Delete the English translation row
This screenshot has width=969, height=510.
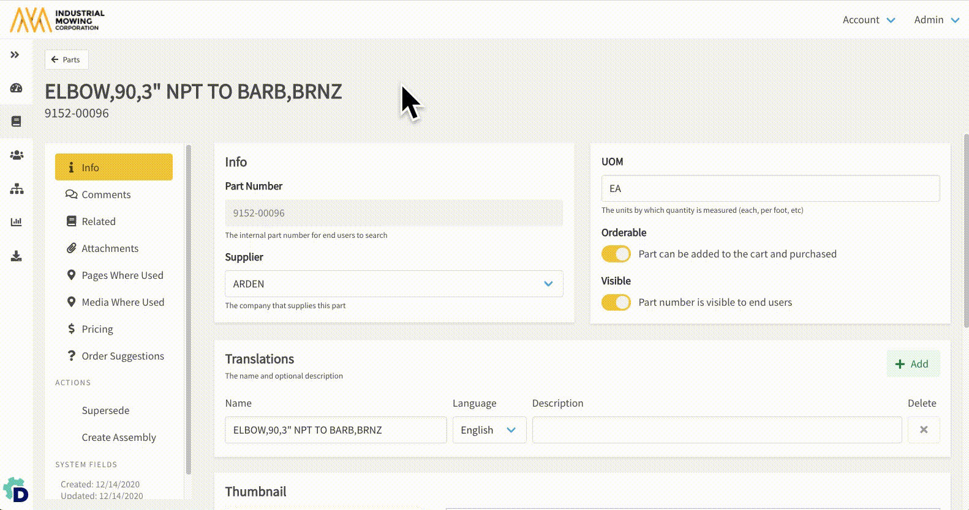[x=923, y=430]
